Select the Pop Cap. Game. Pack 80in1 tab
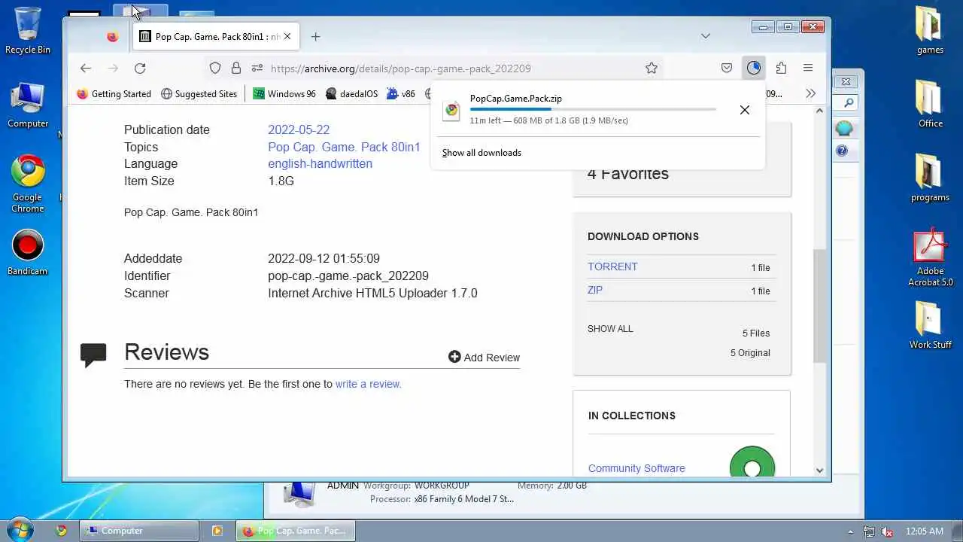 point(216,36)
